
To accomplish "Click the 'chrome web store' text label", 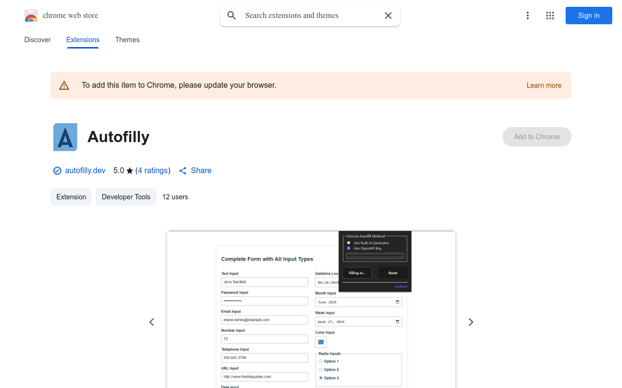I will 70,16.
